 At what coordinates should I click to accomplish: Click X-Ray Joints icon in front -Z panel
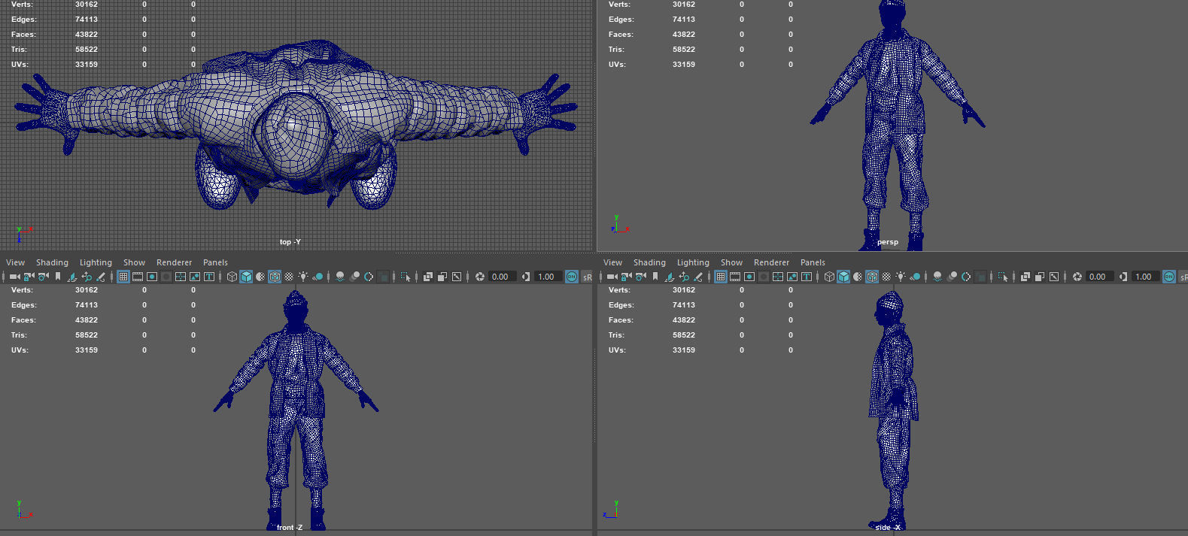click(x=457, y=277)
